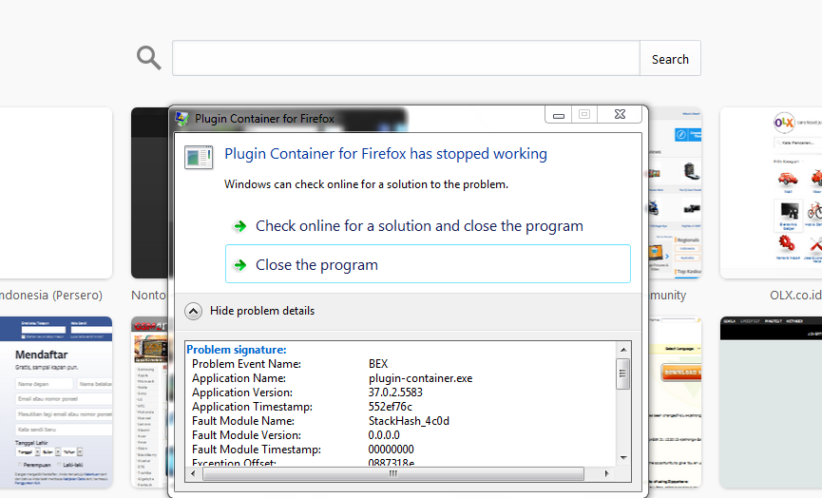Click the green arrow beside Close the program
Viewport: 822px width, 498px height.
(x=240, y=265)
